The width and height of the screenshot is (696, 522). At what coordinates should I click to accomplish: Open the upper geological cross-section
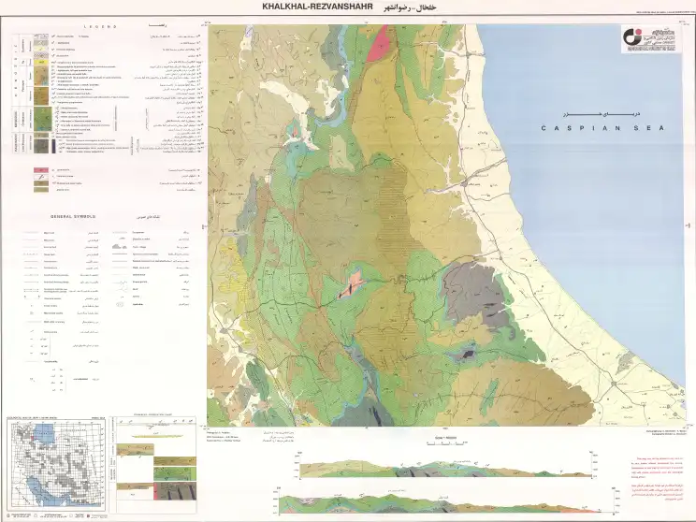coord(445,469)
